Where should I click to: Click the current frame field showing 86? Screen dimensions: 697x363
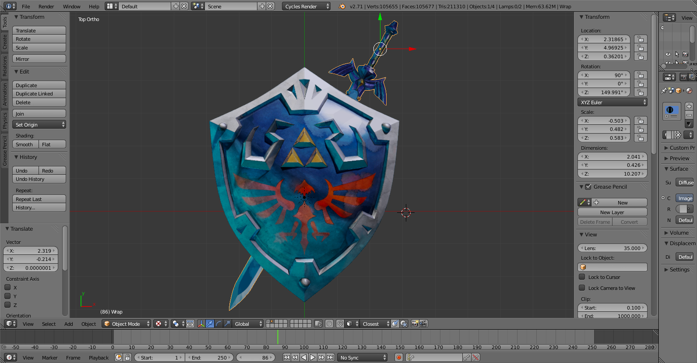(x=255, y=358)
